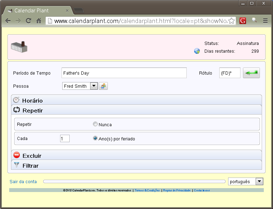Click the green return arrow button
273x209 pixels.
[x=251, y=73]
